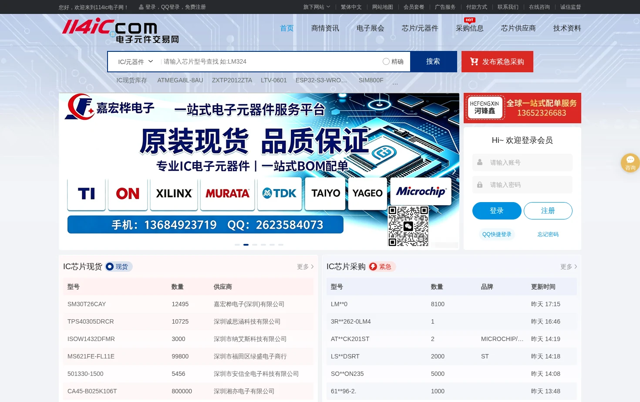
Task: Open the 采购信息 nav item
Action: (x=470, y=28)
